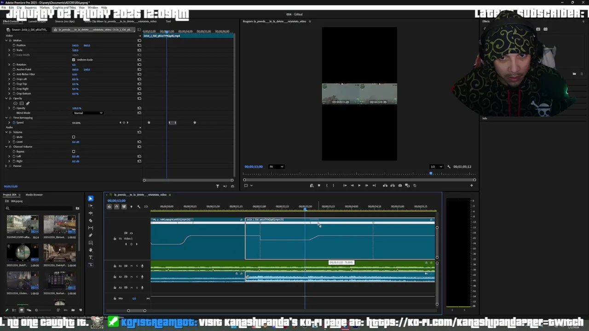Open the Graphics and Titles menu
589x331 pixels.
pyautogui.click(x=64, y=8)
